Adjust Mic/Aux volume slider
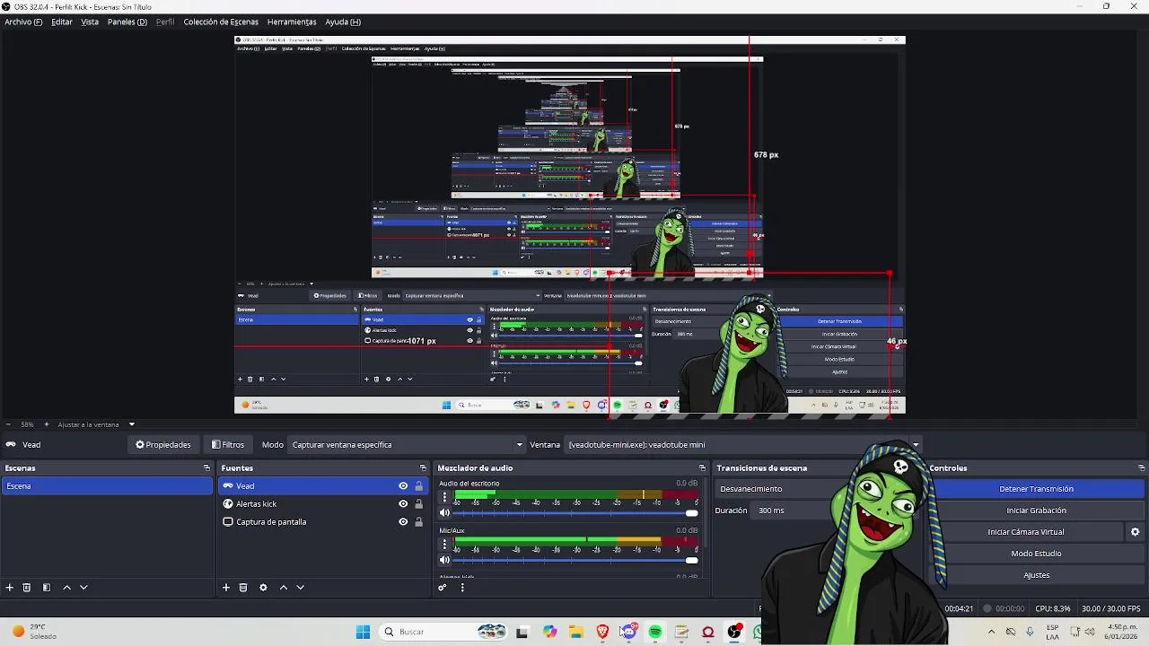Viewport: 1149px width, 646px height. click(575, 561)
